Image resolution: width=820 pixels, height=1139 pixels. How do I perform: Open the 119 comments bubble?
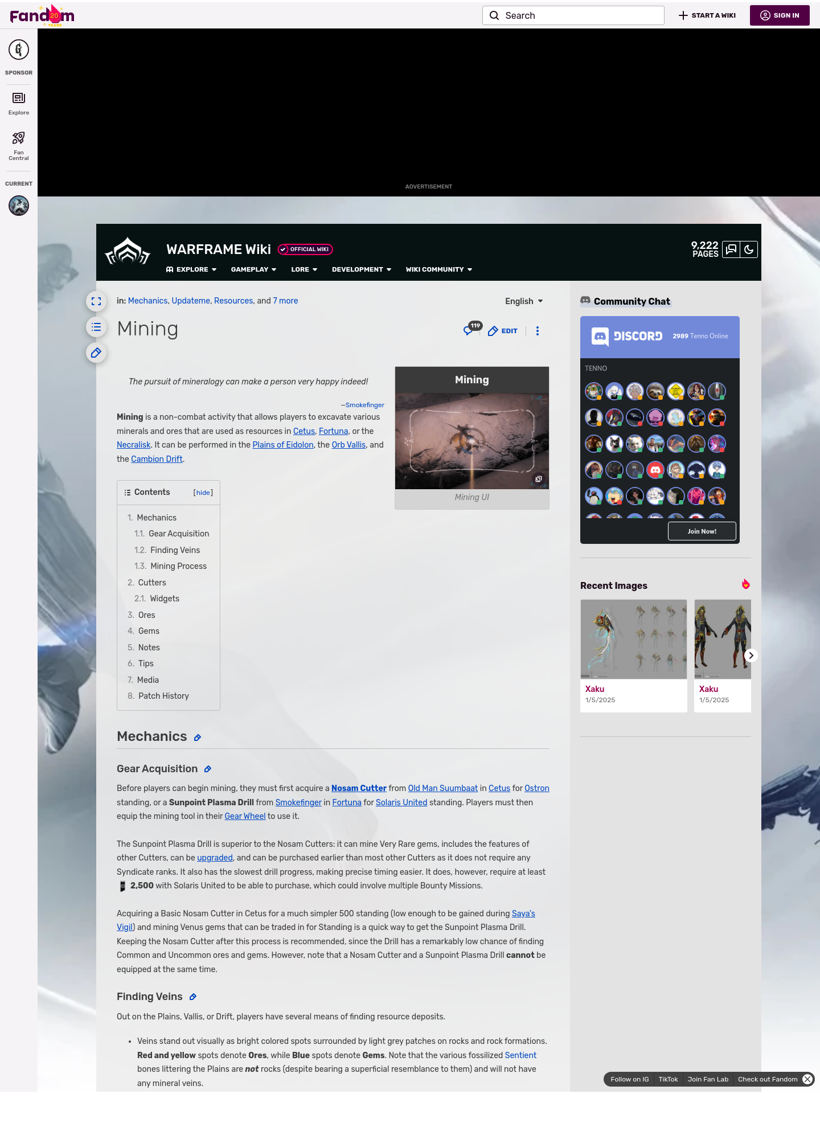(x=472, y=329)
